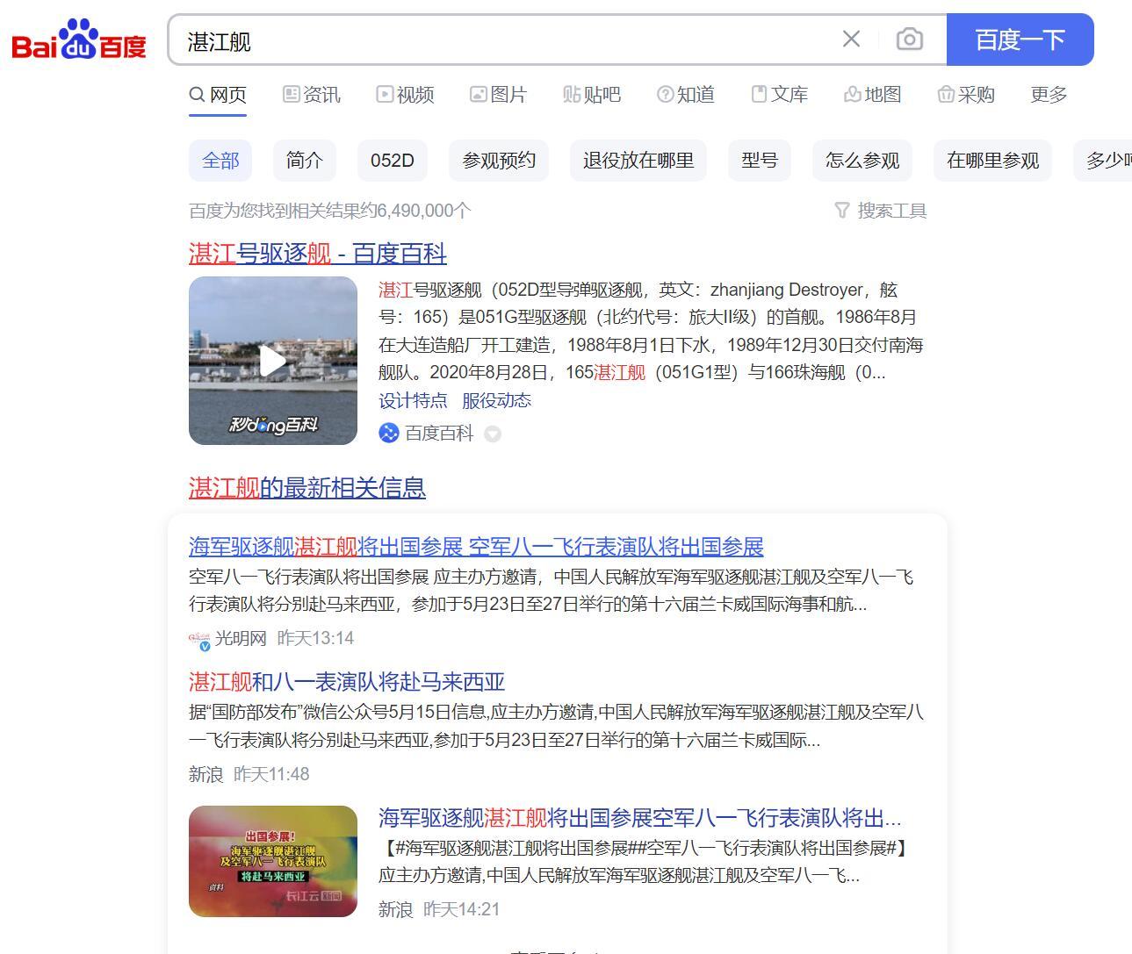The width and height of the screenshot is (1132, 954).
Task: Click the 百度百科 source label
Action: (x=439, y=434)
